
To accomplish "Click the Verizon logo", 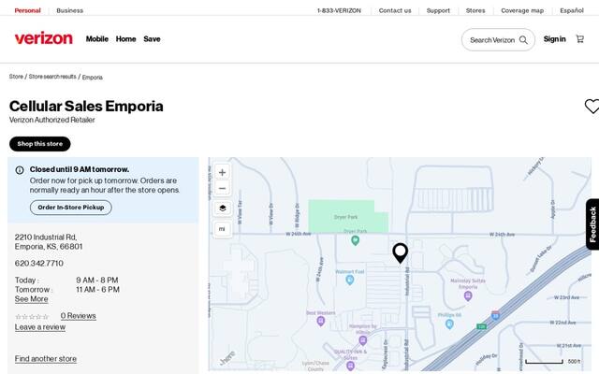I will click(44, 38).
